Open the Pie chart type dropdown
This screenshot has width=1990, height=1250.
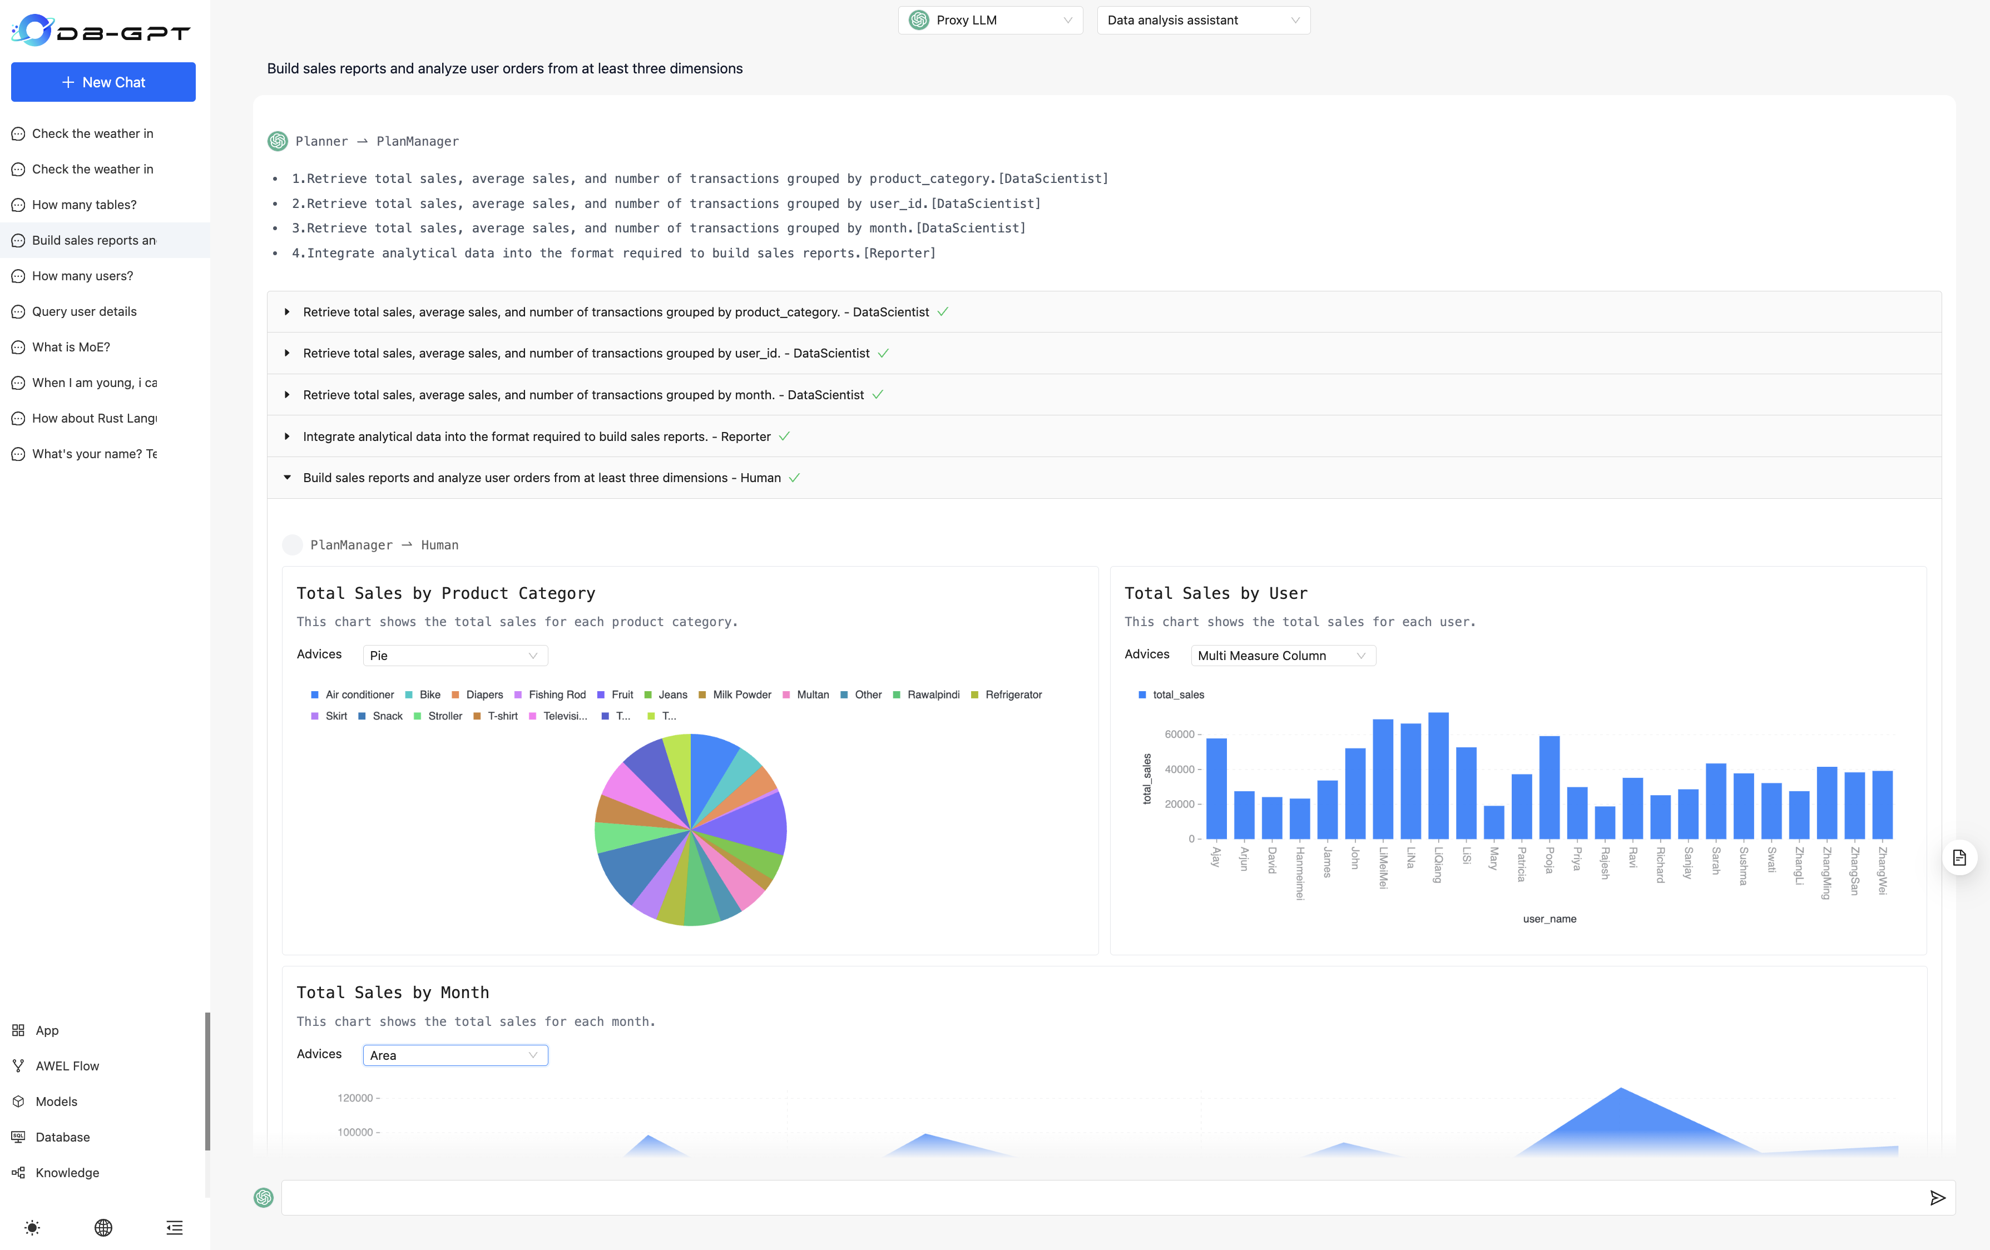(454, 655)
